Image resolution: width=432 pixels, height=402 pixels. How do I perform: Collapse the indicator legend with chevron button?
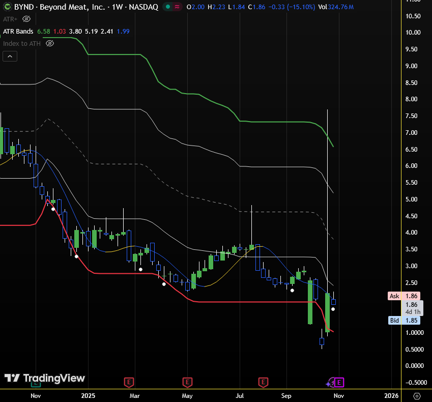10,56
